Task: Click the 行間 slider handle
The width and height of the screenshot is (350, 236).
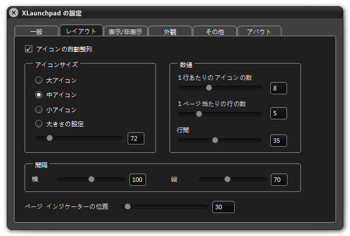Action: (x=215, y=140)
